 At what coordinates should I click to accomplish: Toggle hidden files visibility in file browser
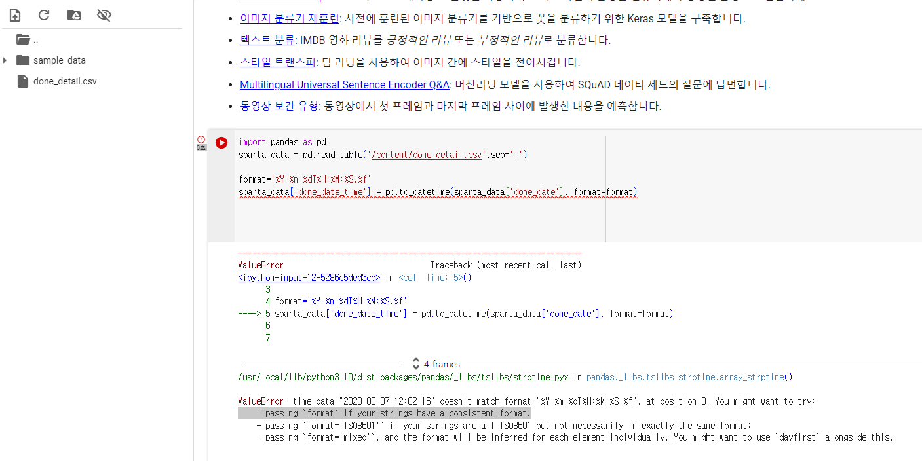[x=104, y=14]
